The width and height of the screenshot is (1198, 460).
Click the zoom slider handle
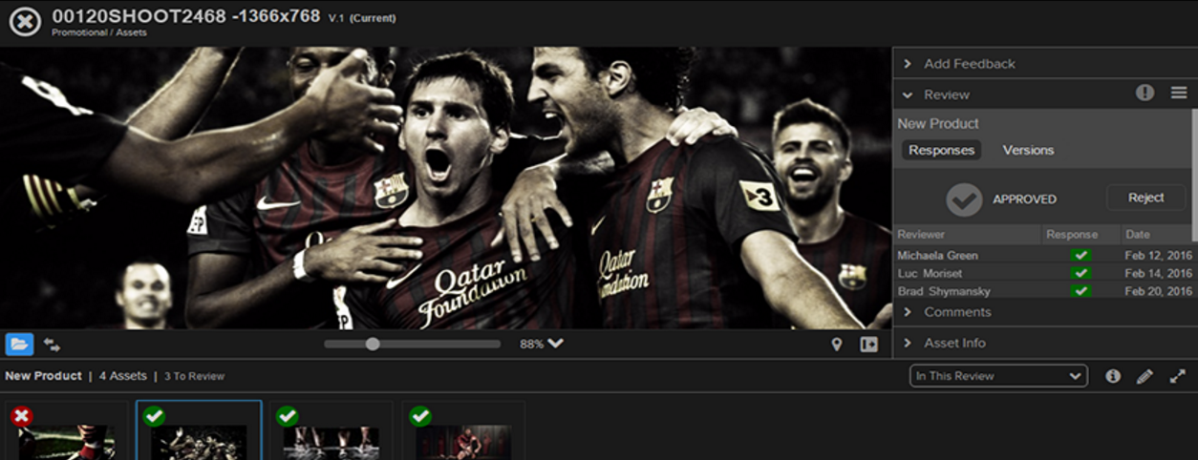tap(373, 344)
